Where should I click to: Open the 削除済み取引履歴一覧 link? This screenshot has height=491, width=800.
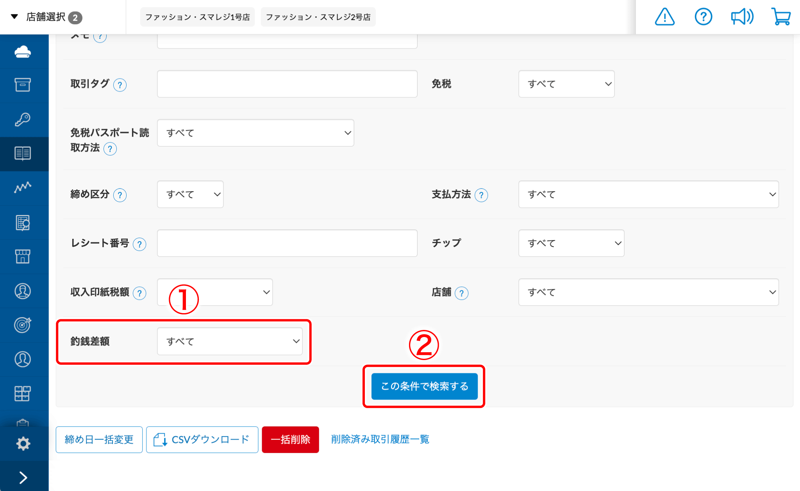tap(379, 439)
